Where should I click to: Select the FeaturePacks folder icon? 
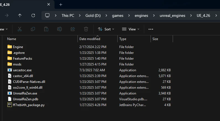click(x=9, y=58)
